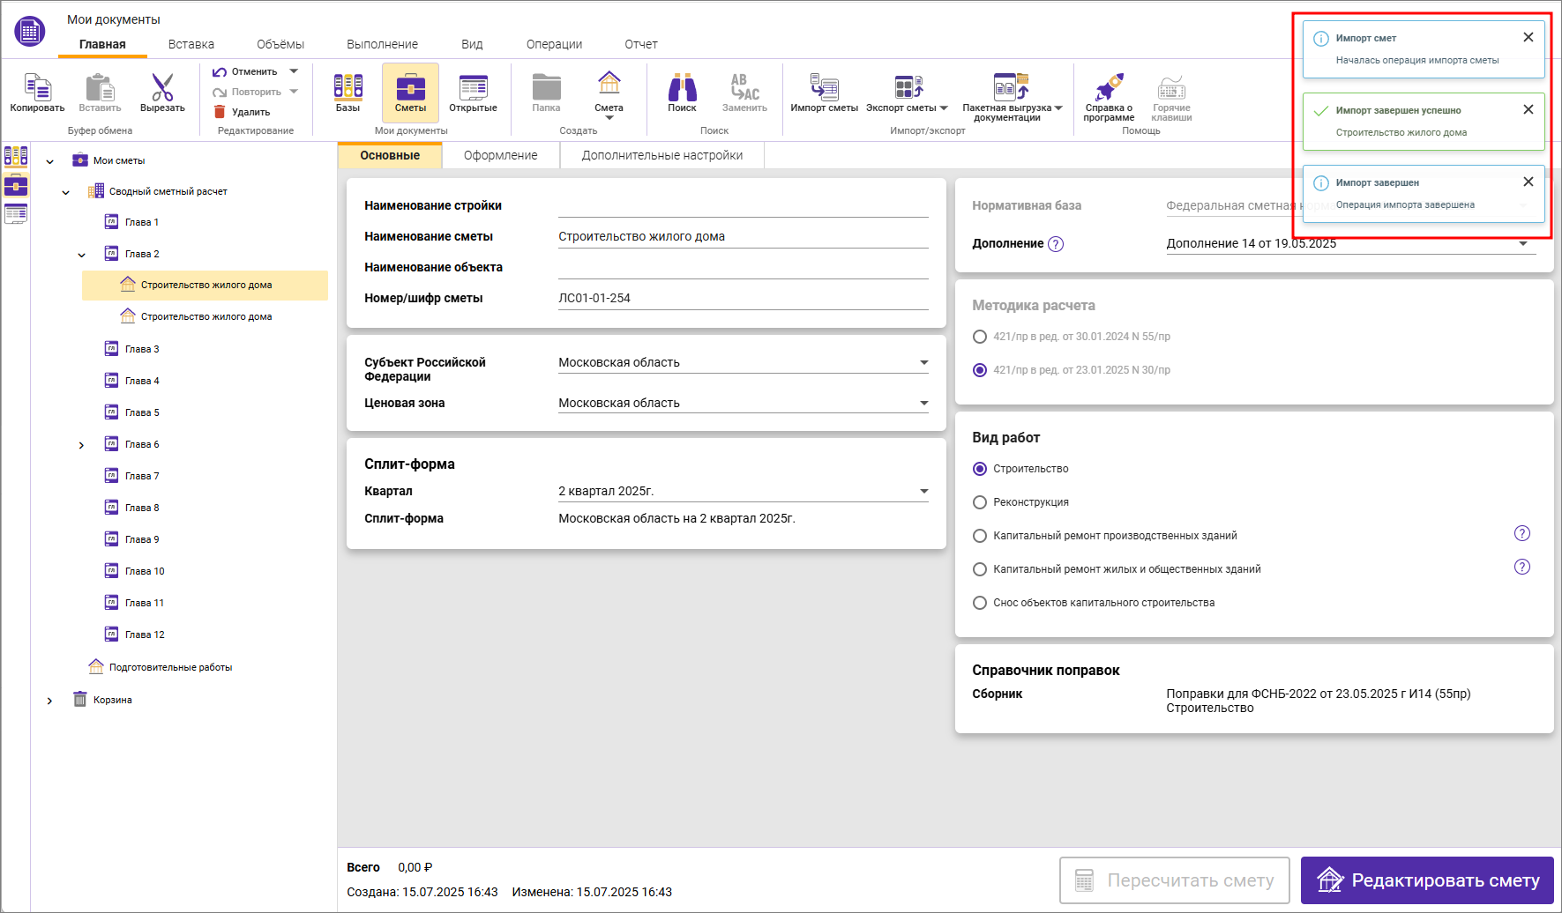Click the Копировать icon in the ribbon
This screenshot has width=1562, height=913.
tap(37, 88)
